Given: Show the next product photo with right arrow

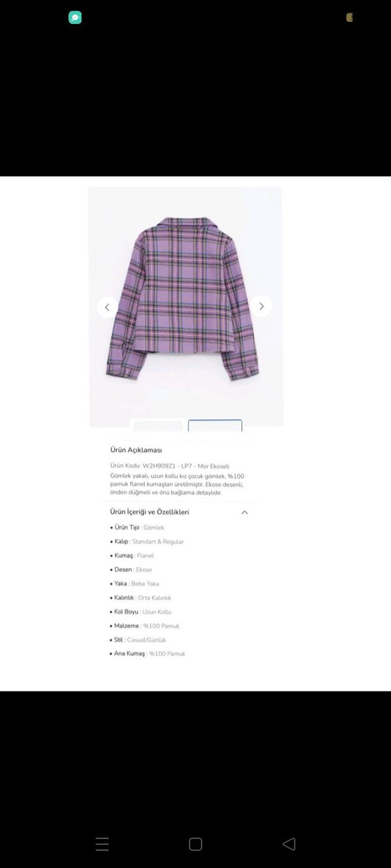Looking at the screenshot, I should (x=261, y=306).
